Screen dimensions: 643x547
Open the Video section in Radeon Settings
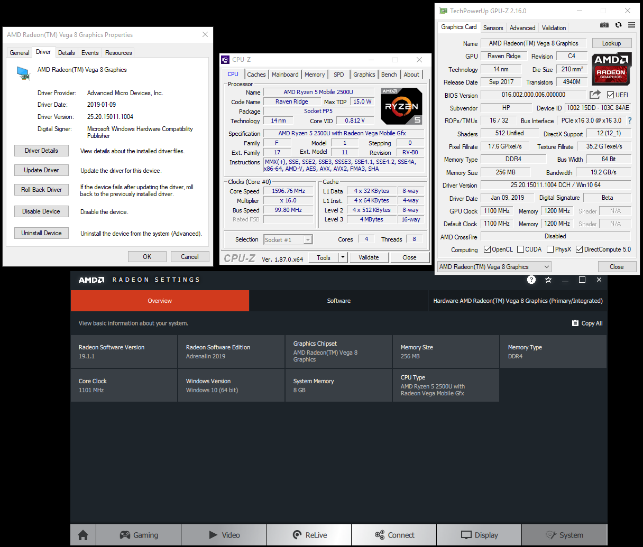tap(224, 535)
